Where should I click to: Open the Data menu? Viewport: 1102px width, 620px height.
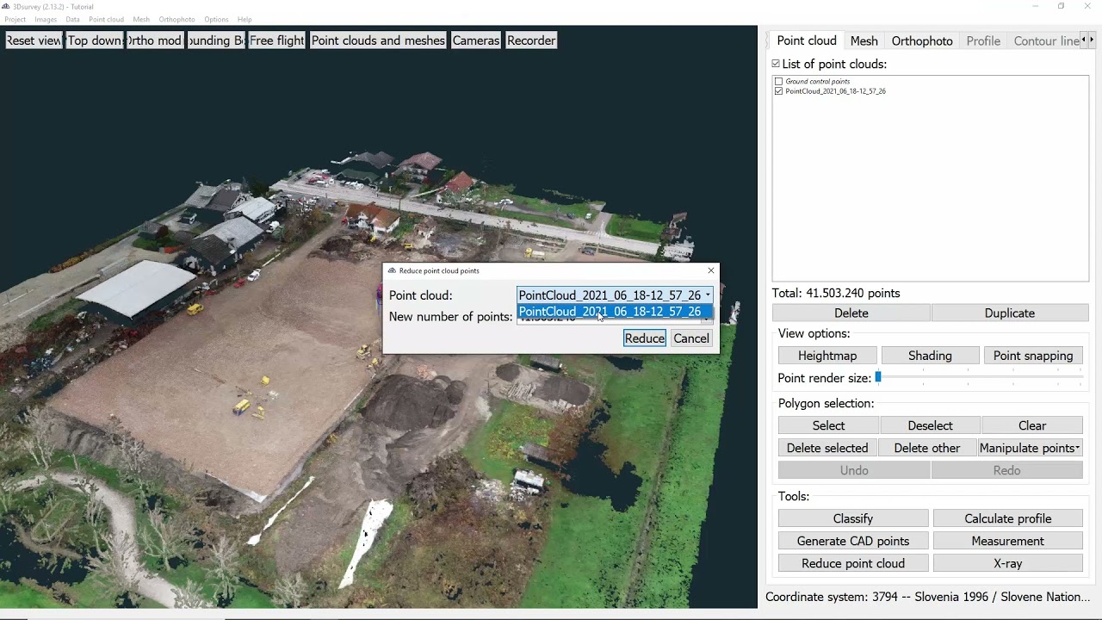[x=72, y=19]
